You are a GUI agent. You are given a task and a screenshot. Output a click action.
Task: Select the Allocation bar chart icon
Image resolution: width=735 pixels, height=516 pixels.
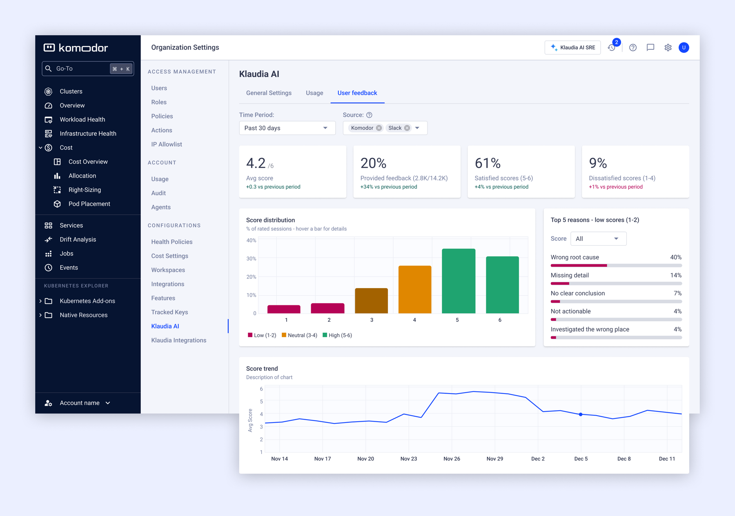(x=57, y=176)
